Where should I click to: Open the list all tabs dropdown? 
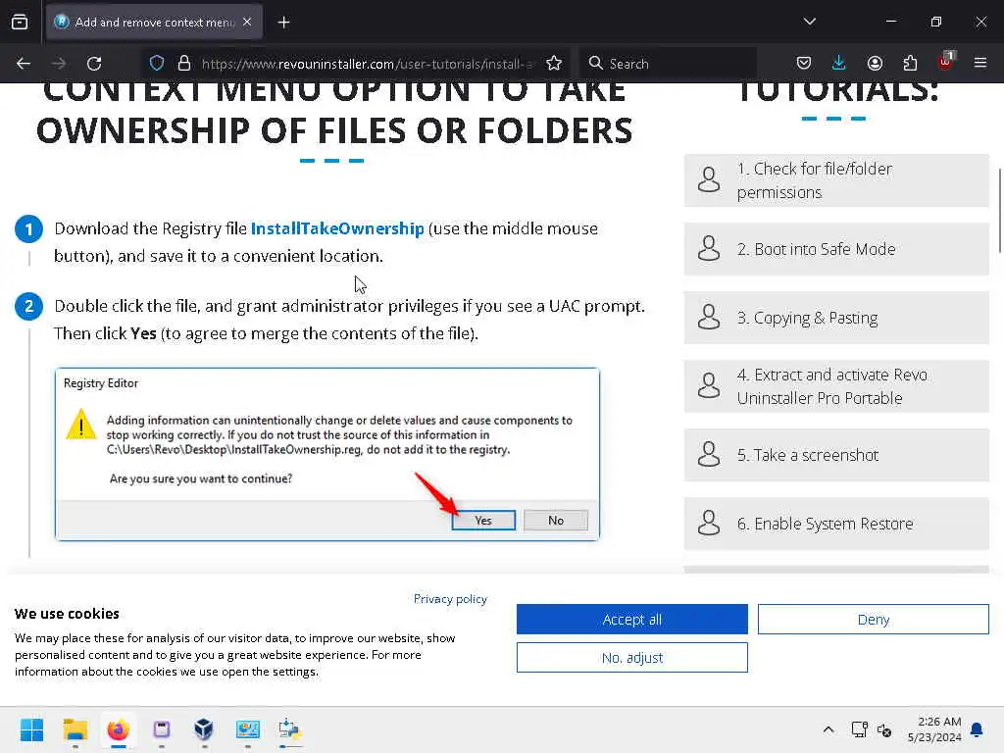[809, 22]
